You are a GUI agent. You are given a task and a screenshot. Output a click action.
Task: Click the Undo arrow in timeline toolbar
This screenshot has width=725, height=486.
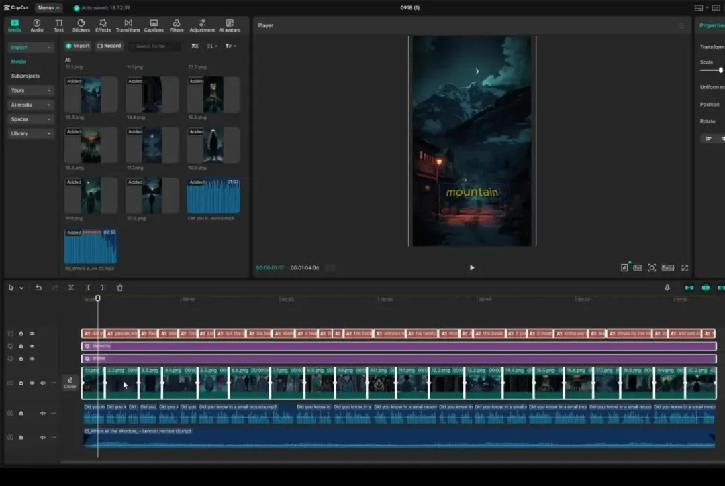(x=38, y=288)
